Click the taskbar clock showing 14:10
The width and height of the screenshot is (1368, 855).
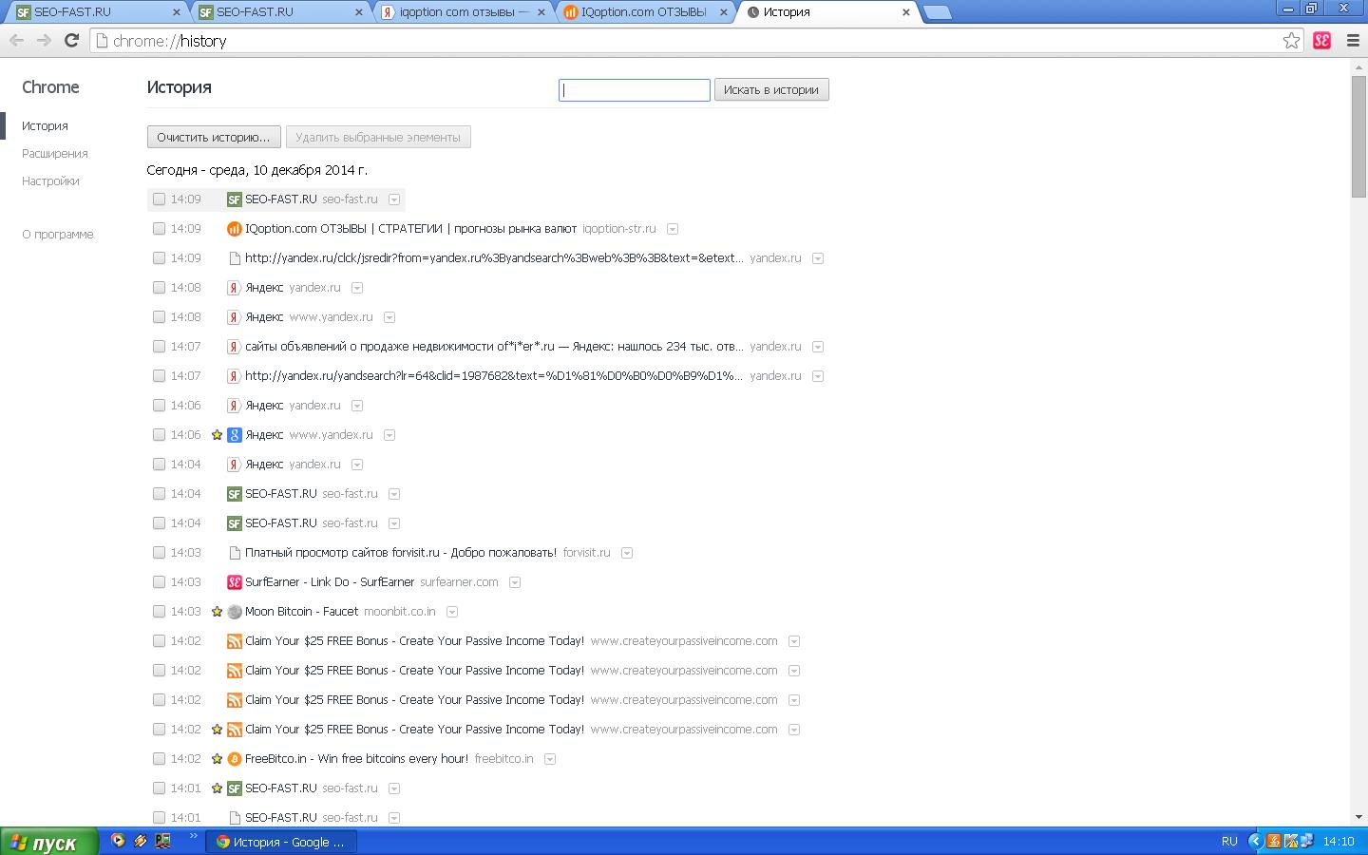1338,842
